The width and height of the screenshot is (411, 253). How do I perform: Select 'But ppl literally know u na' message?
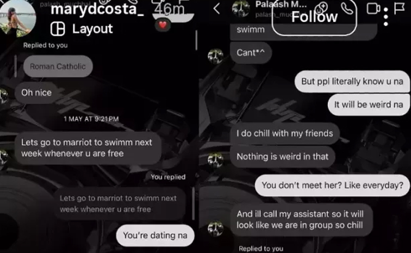352,82
